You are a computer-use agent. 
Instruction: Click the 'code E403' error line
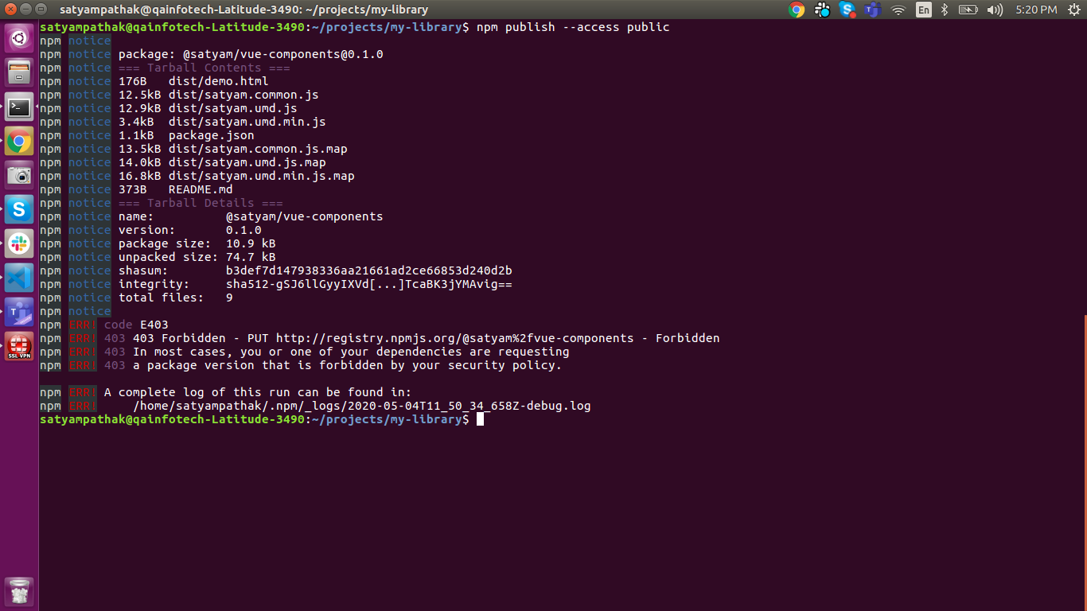coord(136,325)
